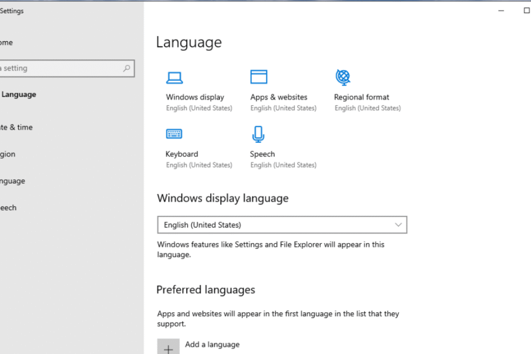This screenshot has width=531, height=354.
Task: Click the Keyboard icon
Action: click(x=174, y=134)
